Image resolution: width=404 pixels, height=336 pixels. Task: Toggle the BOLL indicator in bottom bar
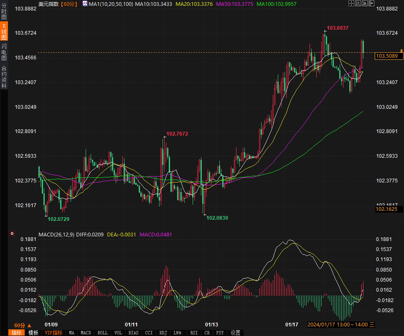pos(102,333)
